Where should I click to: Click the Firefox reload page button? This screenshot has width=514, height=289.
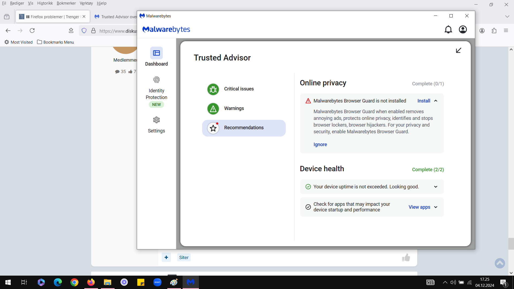(x=32, y=31)
